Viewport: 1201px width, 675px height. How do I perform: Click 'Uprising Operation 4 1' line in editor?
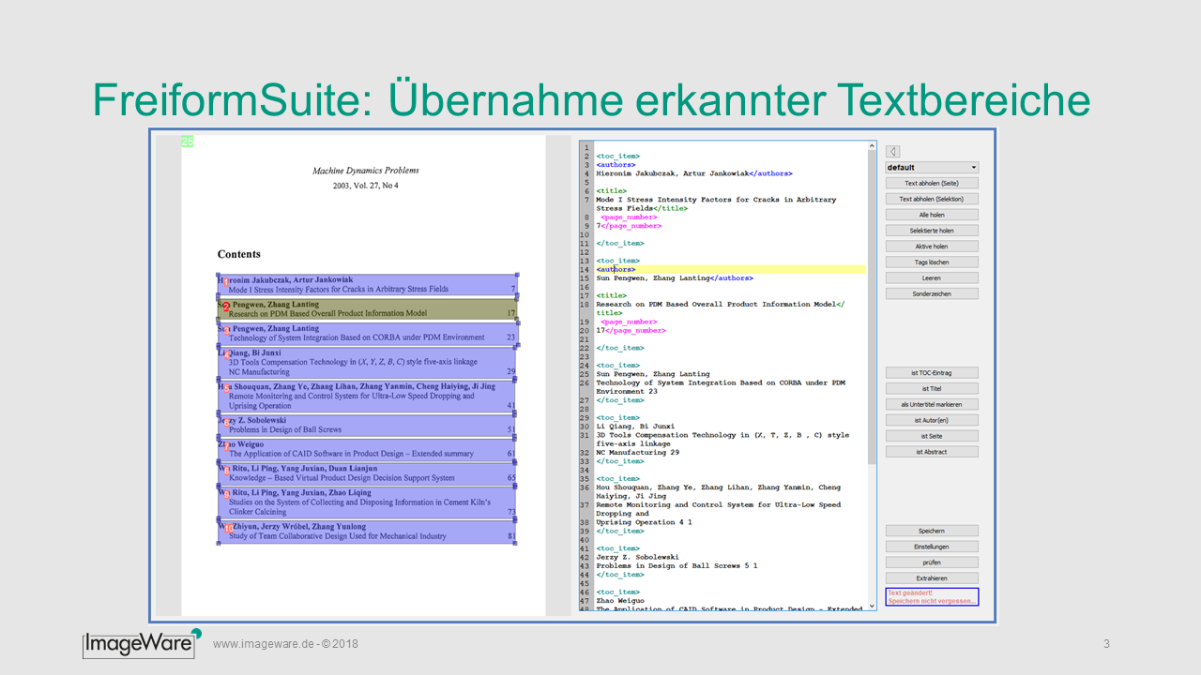(x=645, y=522)
